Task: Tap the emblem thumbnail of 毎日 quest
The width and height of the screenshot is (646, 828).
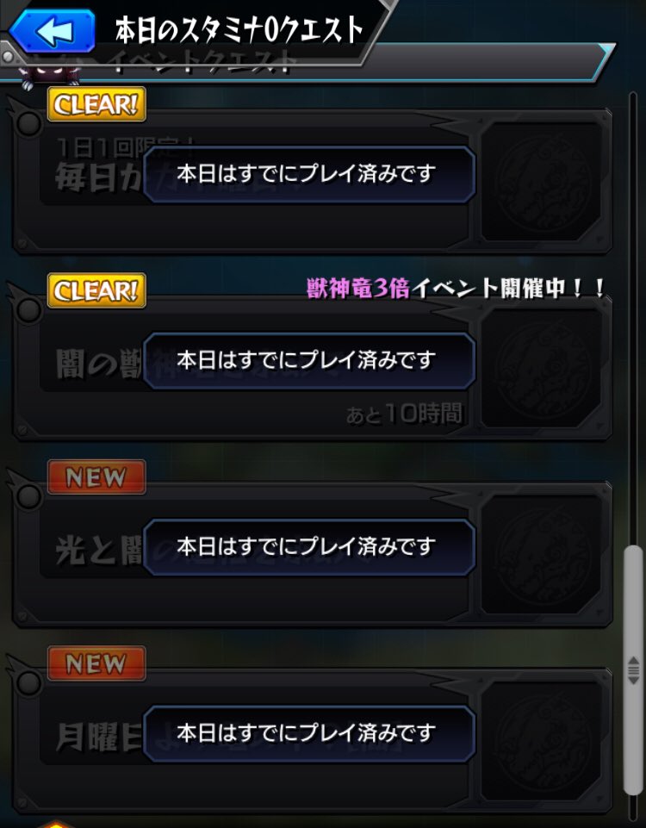Action: (543, 181)
